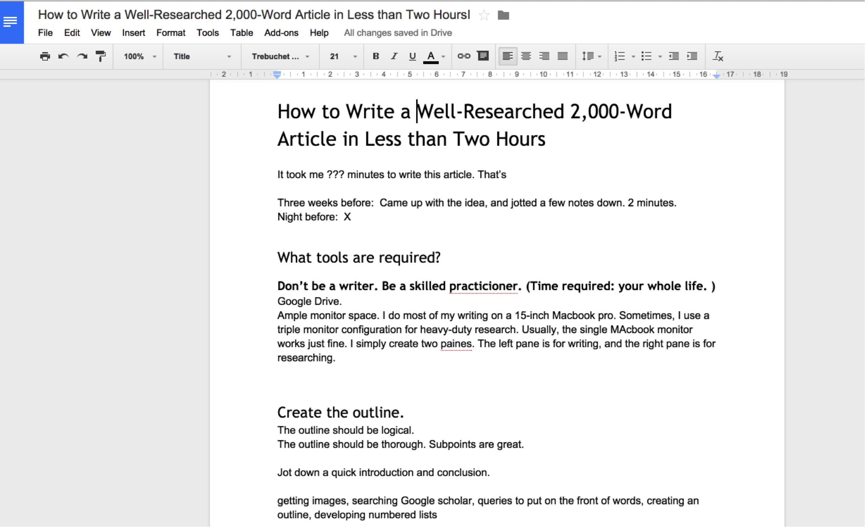Toggle underline formatting

tap(412, 56)
